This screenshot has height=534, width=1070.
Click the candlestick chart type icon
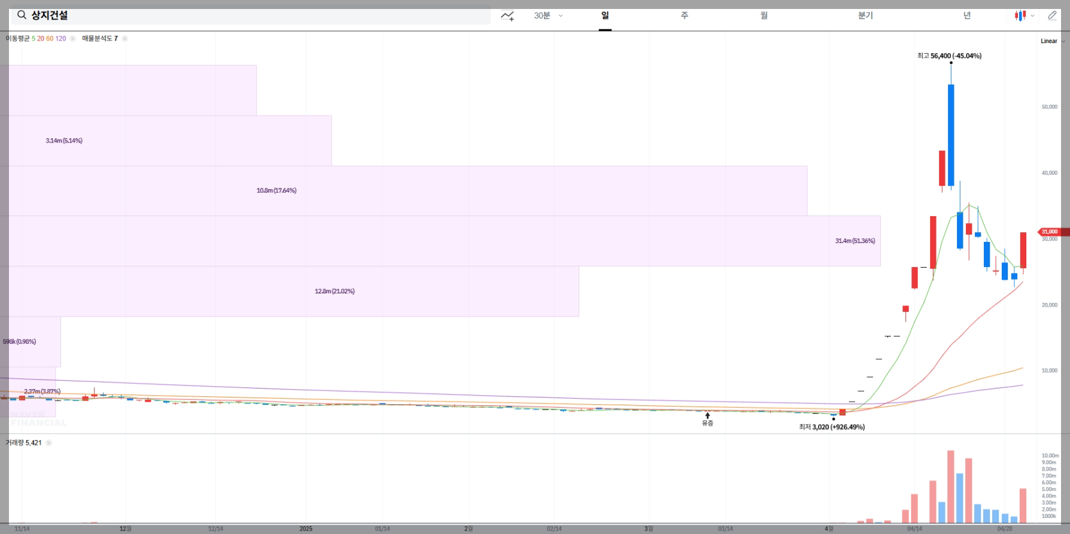point(1020,16)
